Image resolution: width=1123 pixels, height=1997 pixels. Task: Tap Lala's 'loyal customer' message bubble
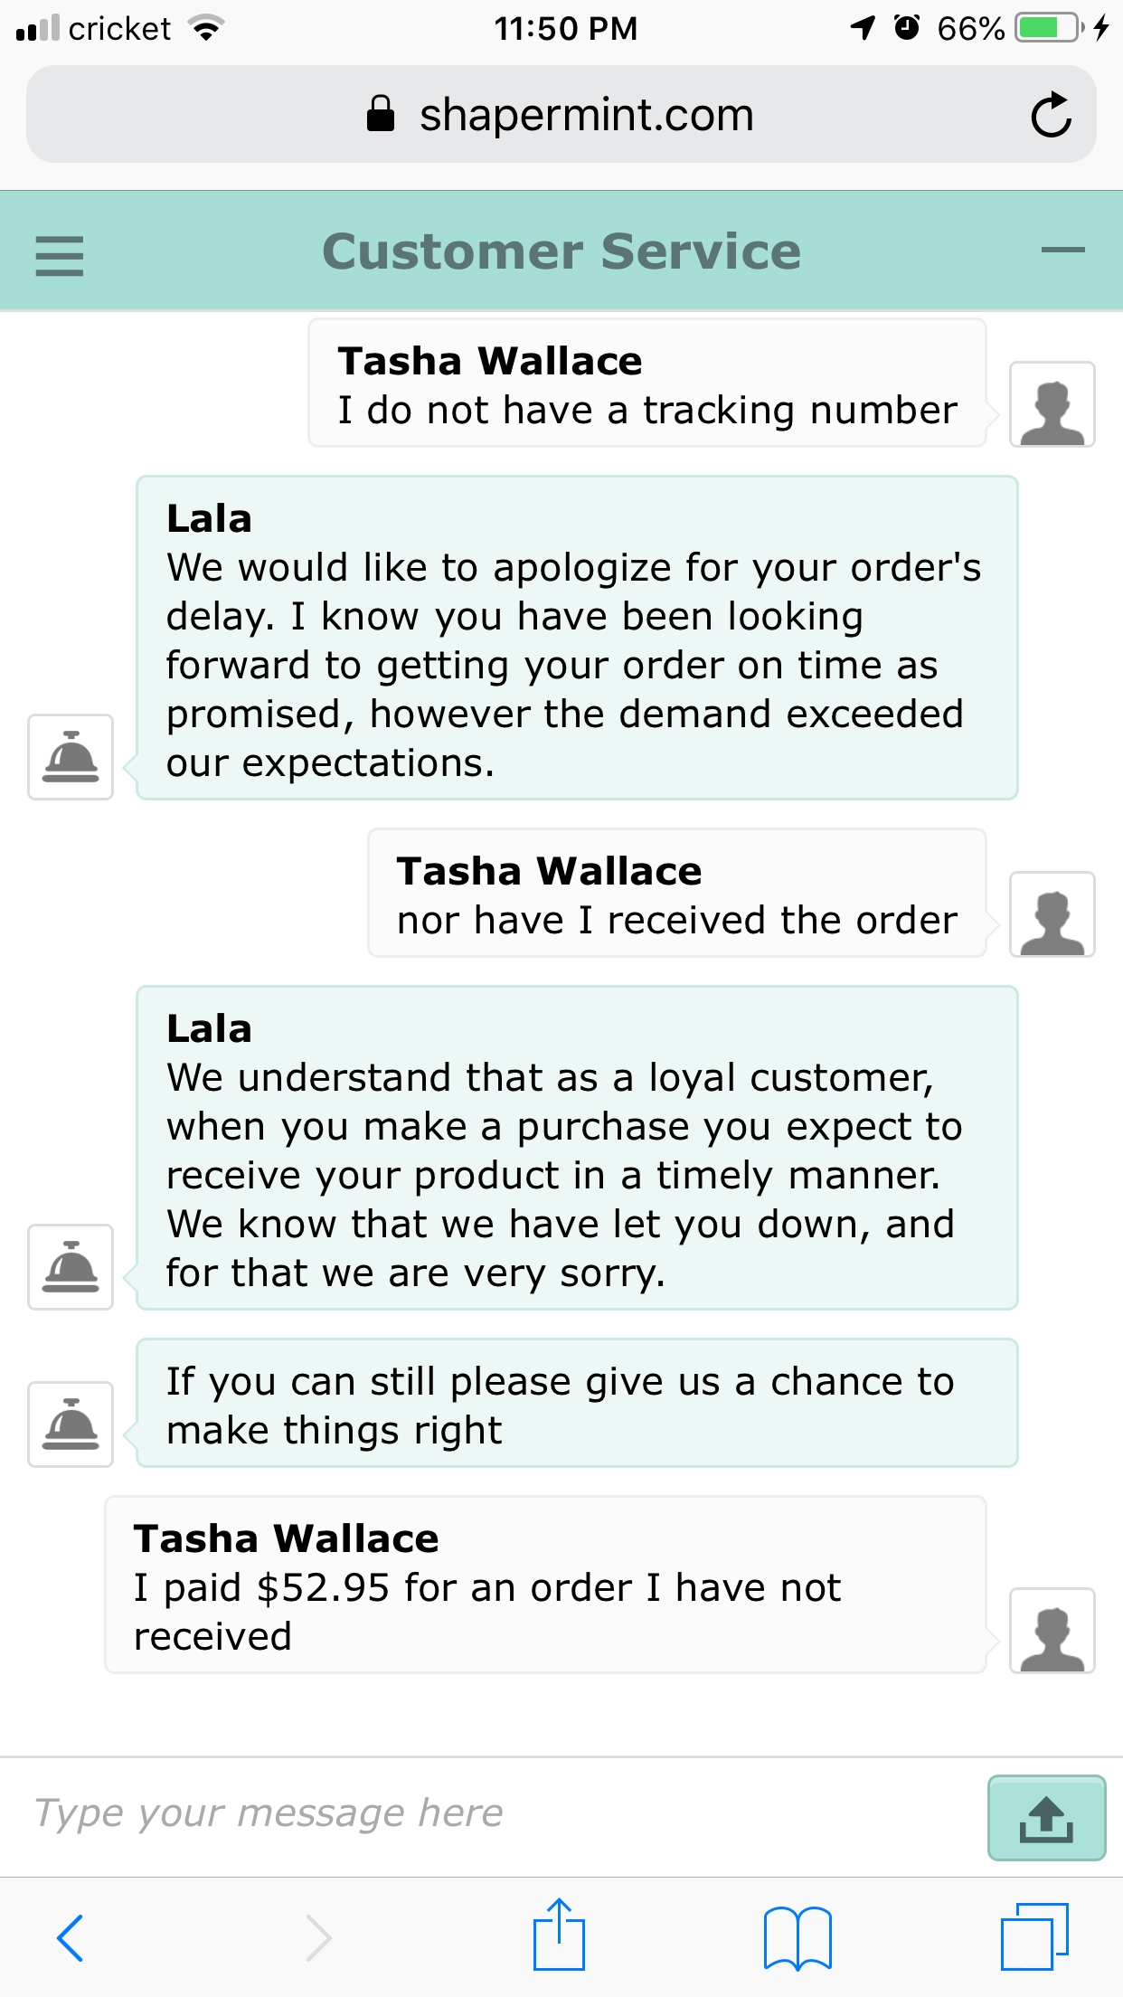click(577, 1148)
